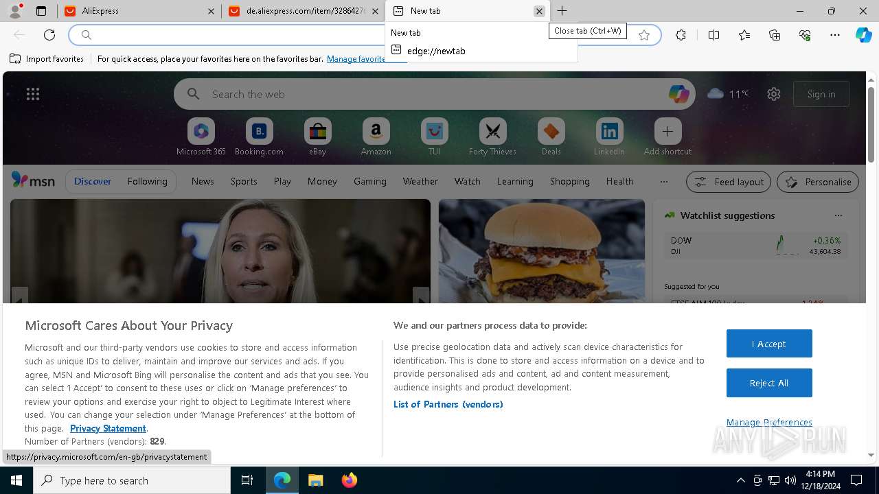The width and height of the screenshot is (879, 494).
Task: Click the Reject All button
Action: pyautogui.click(x=769, y=383)
